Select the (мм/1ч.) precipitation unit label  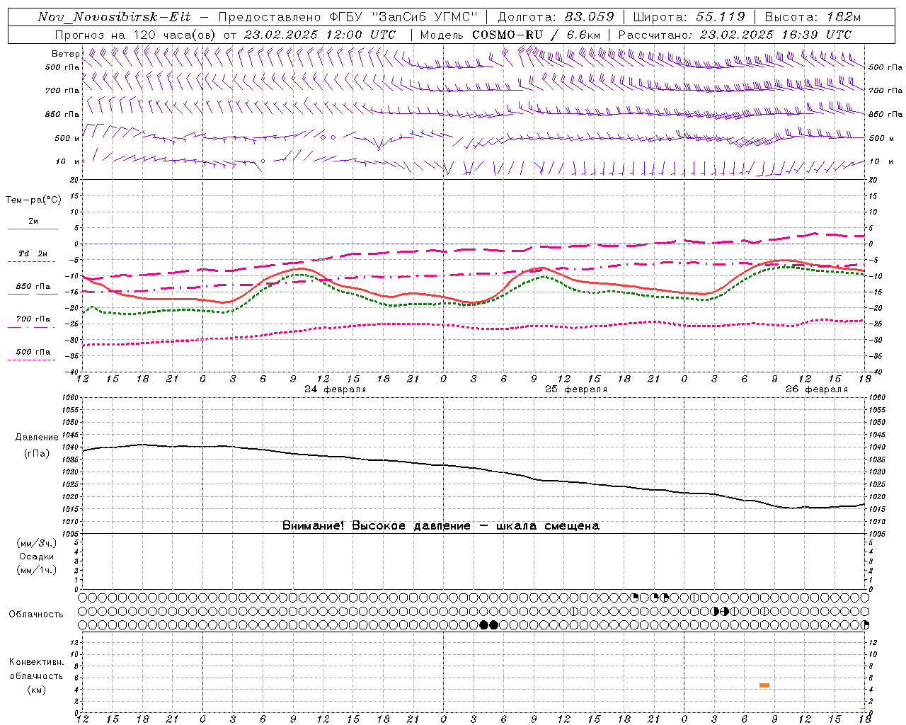pos(37,570)
